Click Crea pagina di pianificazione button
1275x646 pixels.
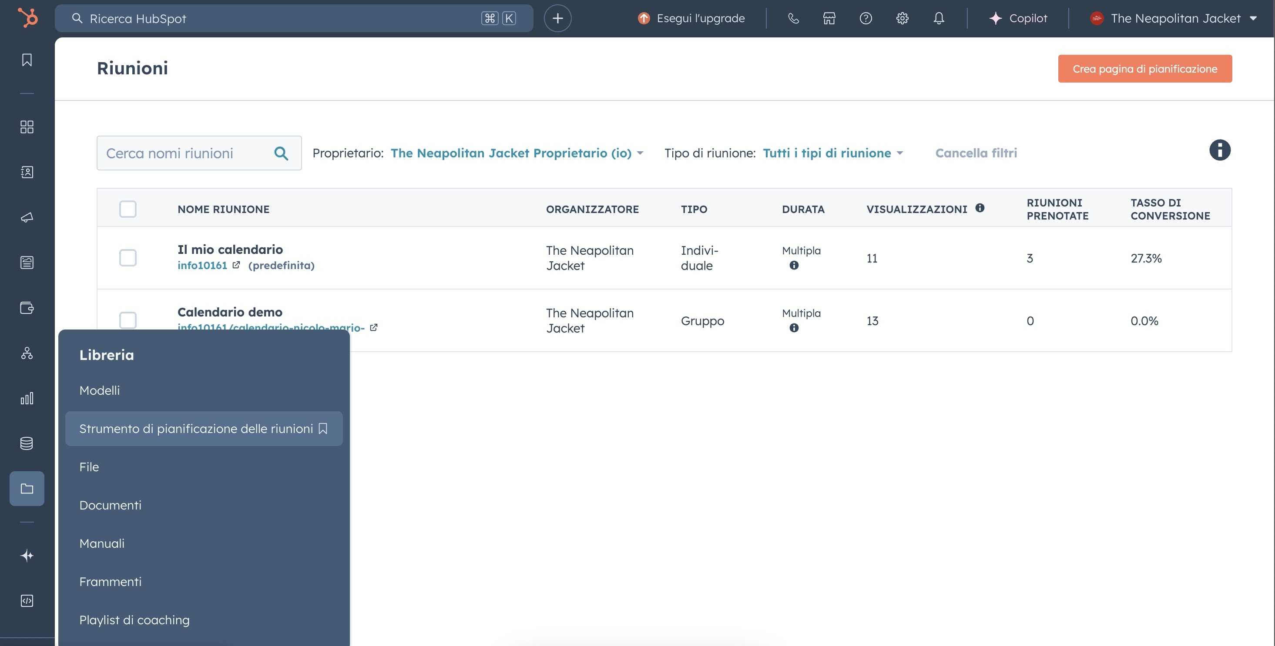point(1145,69)
